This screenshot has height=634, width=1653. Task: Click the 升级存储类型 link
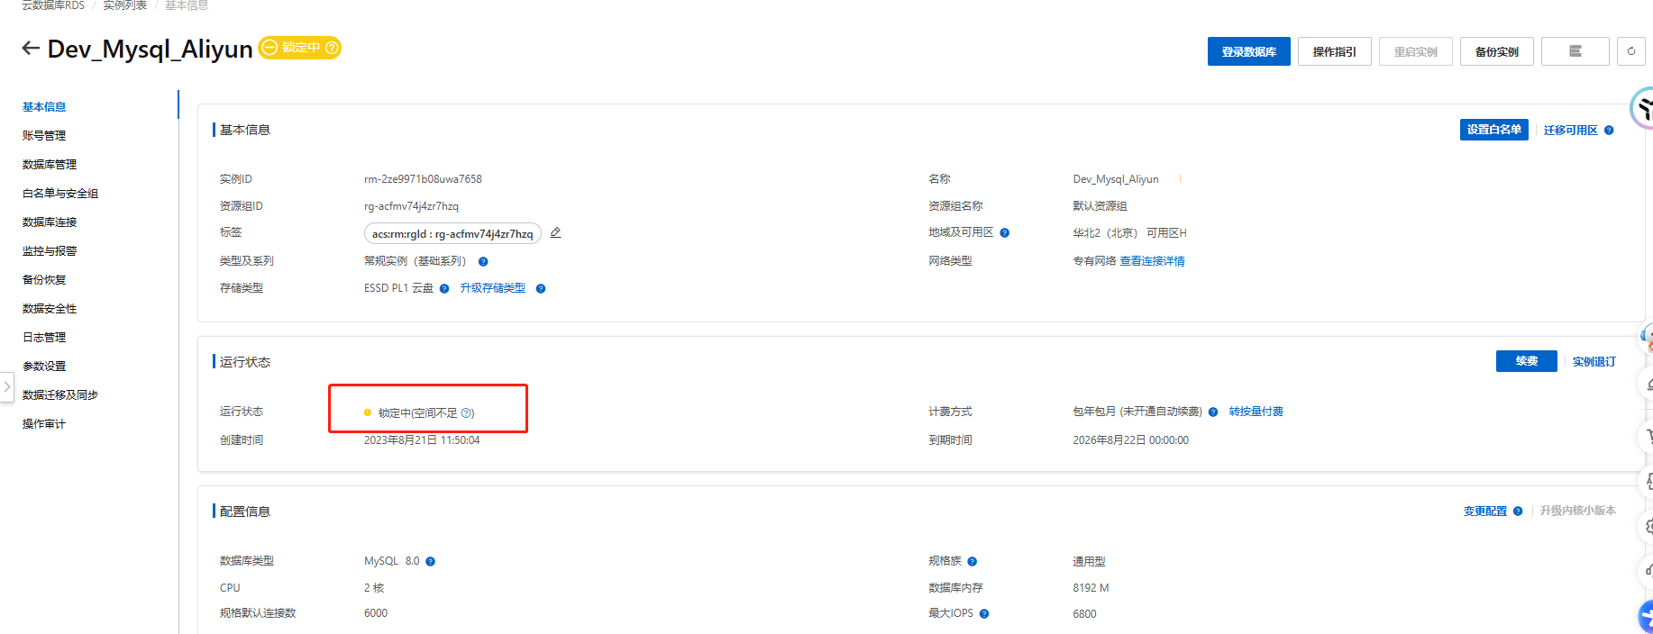492,288
